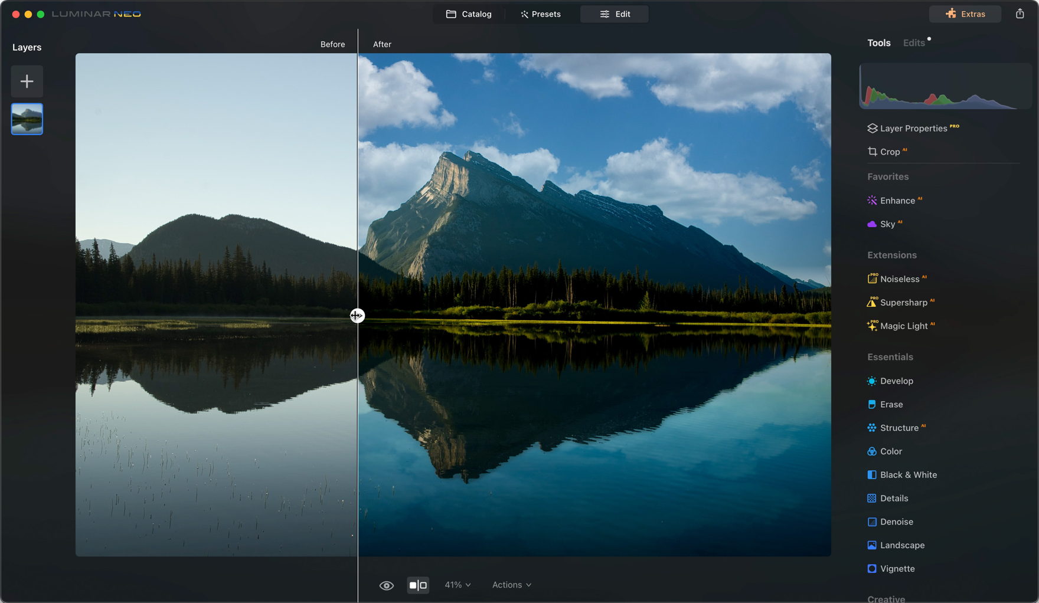Switch to the Catalog tab
The width and height of the screenshot is (1039, 603).
click(x=469, y=14)
